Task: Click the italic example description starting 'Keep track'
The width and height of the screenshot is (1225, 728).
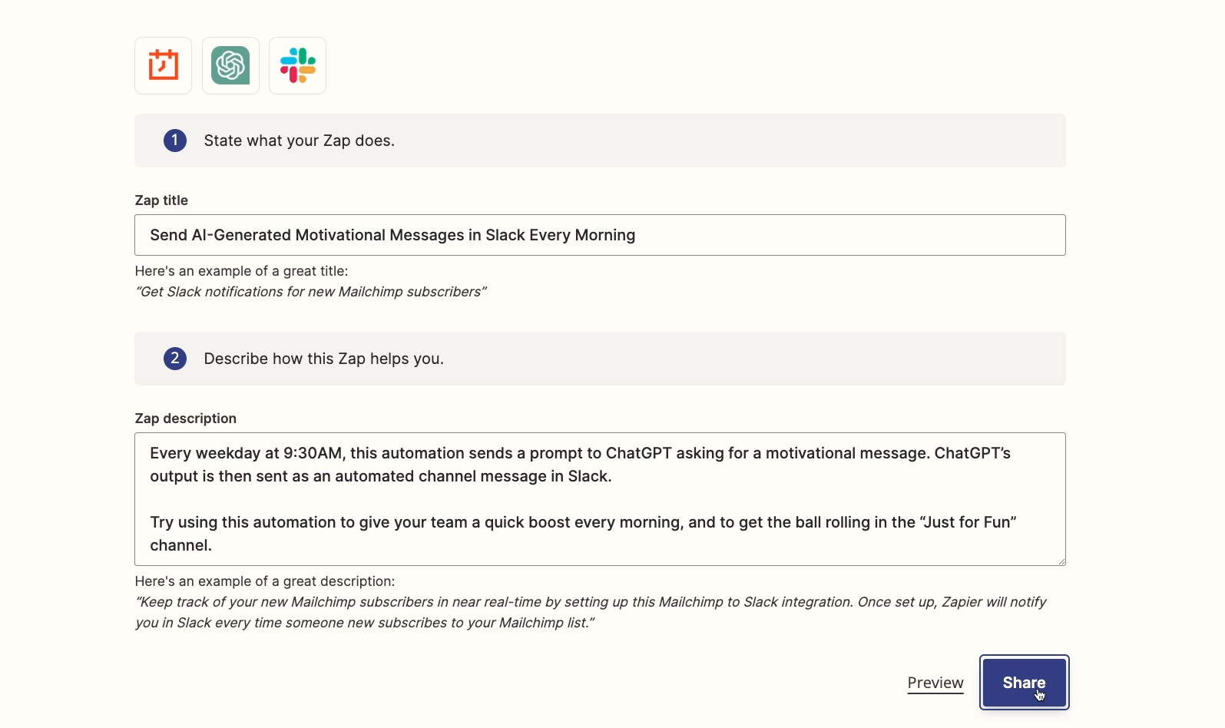Action: pos(591,612)
